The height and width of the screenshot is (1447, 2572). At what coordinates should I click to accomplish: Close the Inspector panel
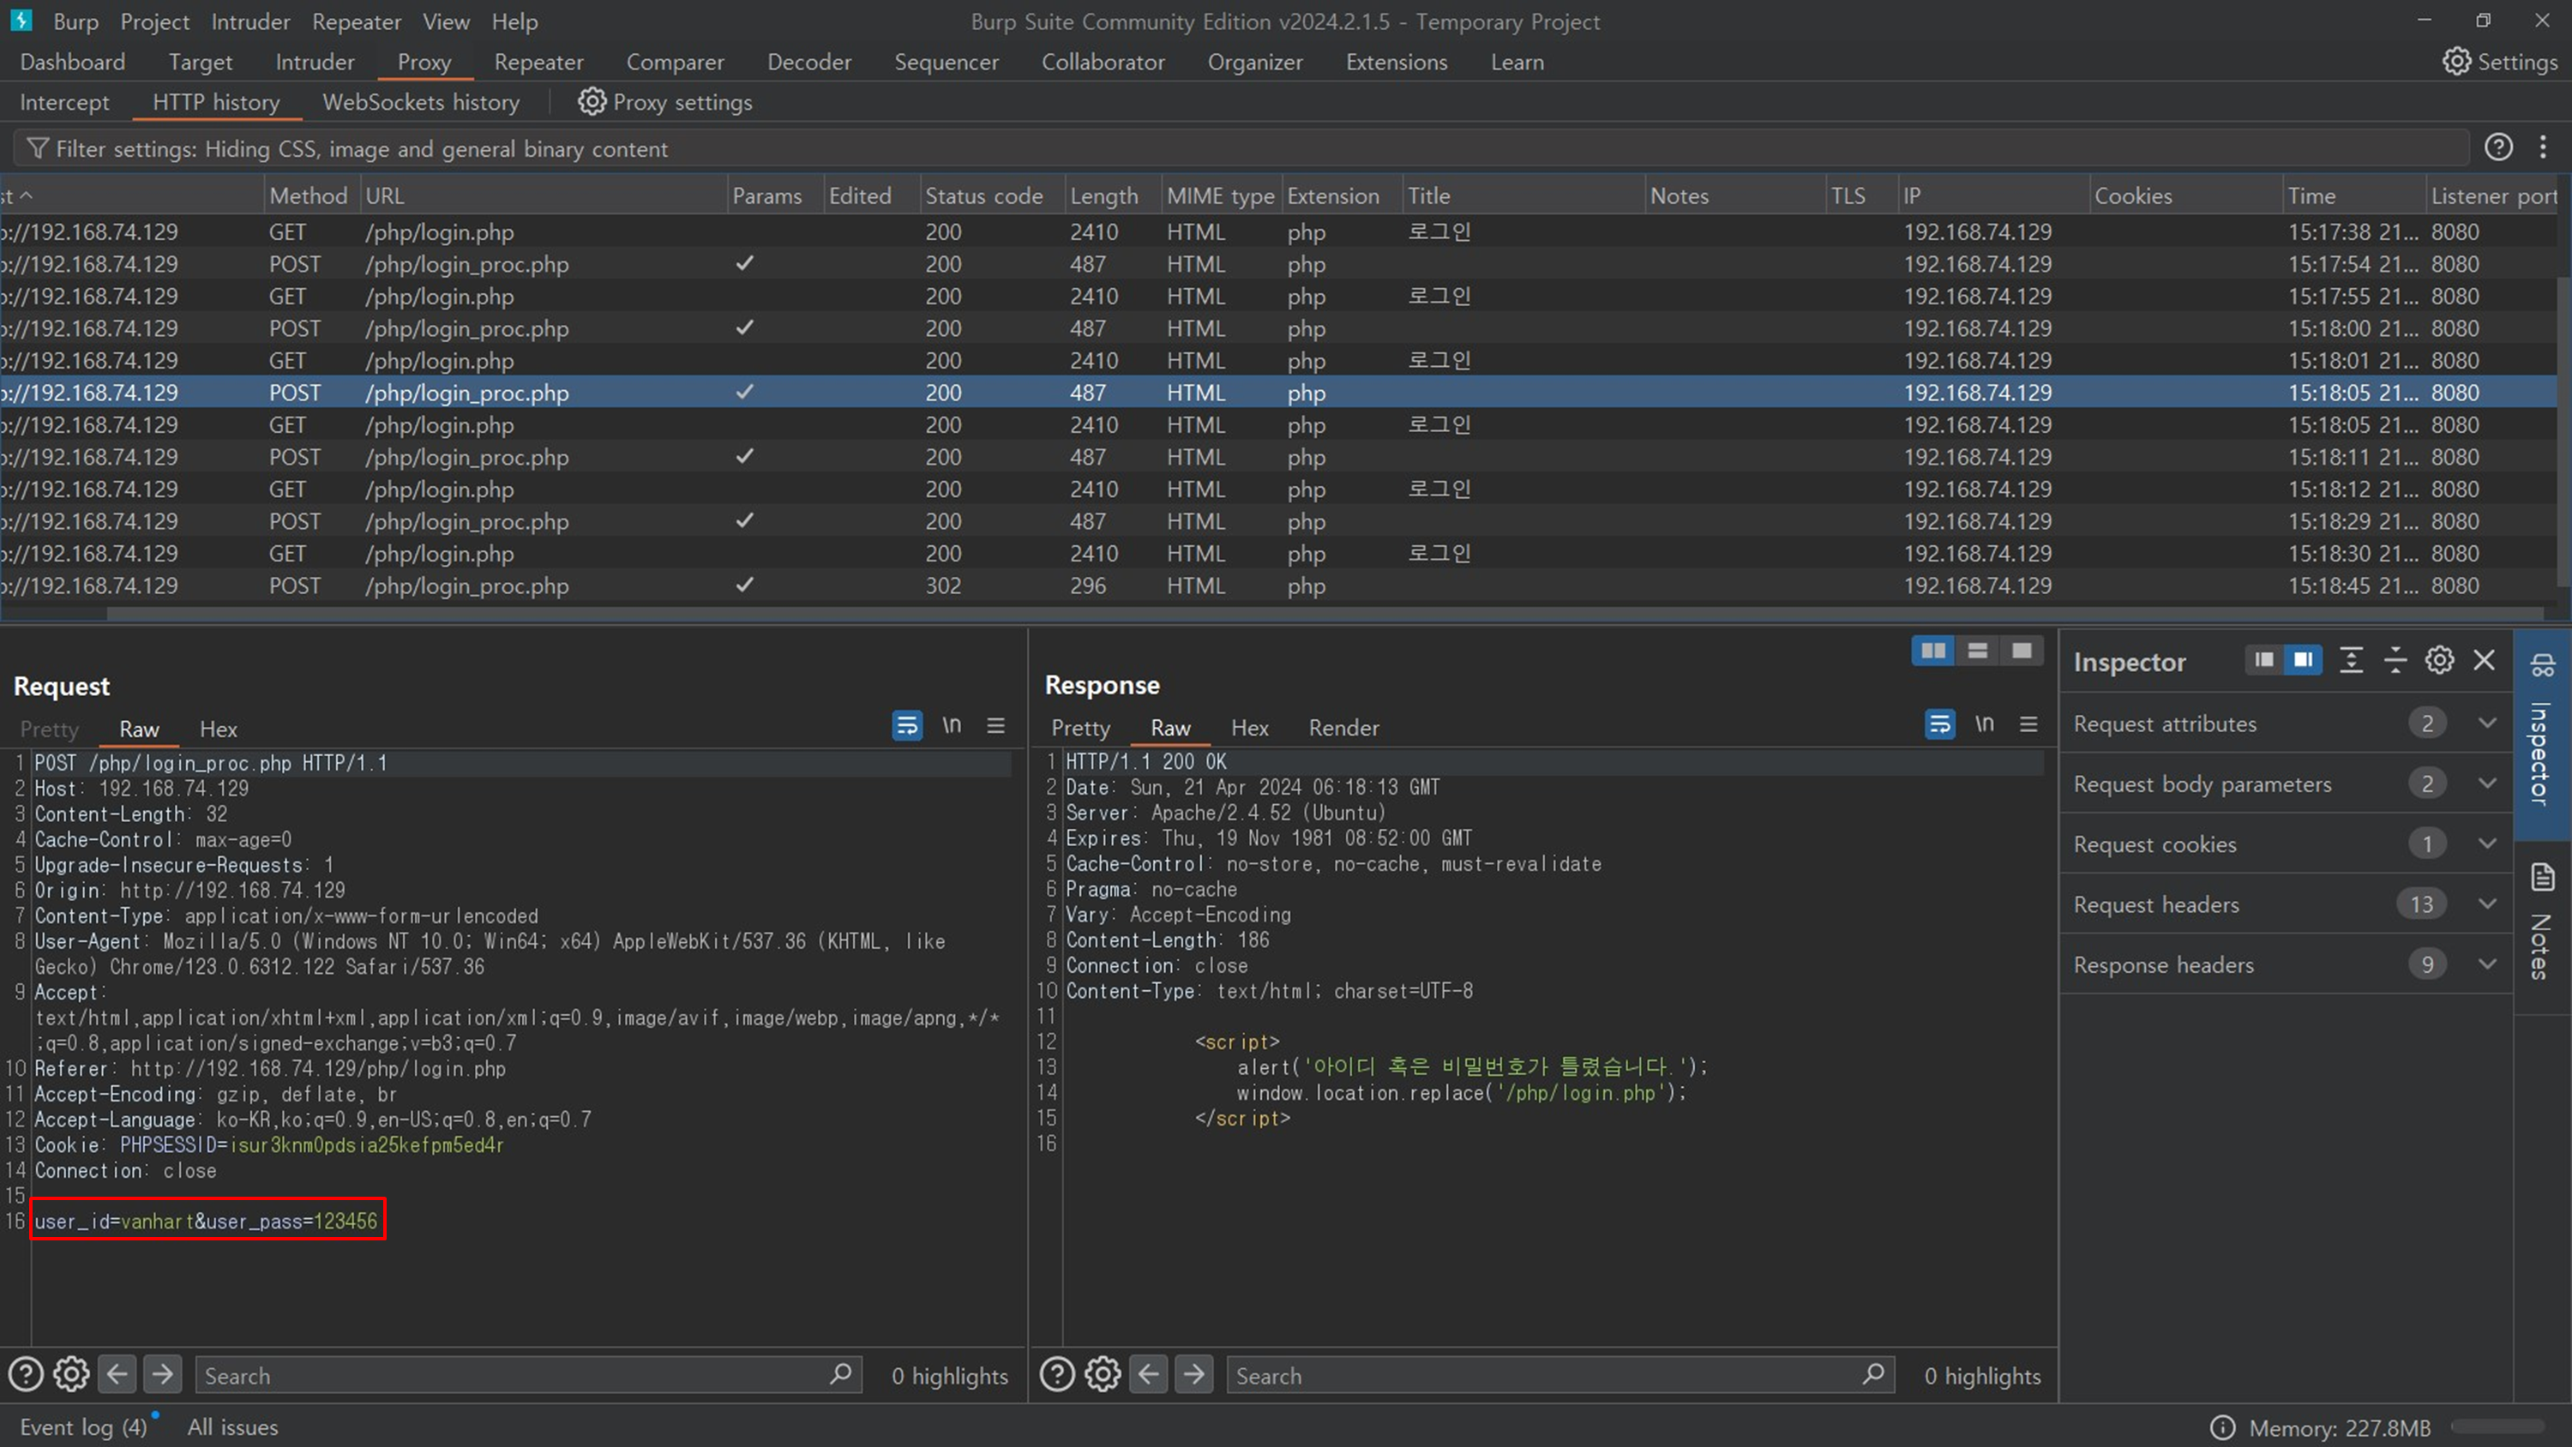[x=2485, y=660]
